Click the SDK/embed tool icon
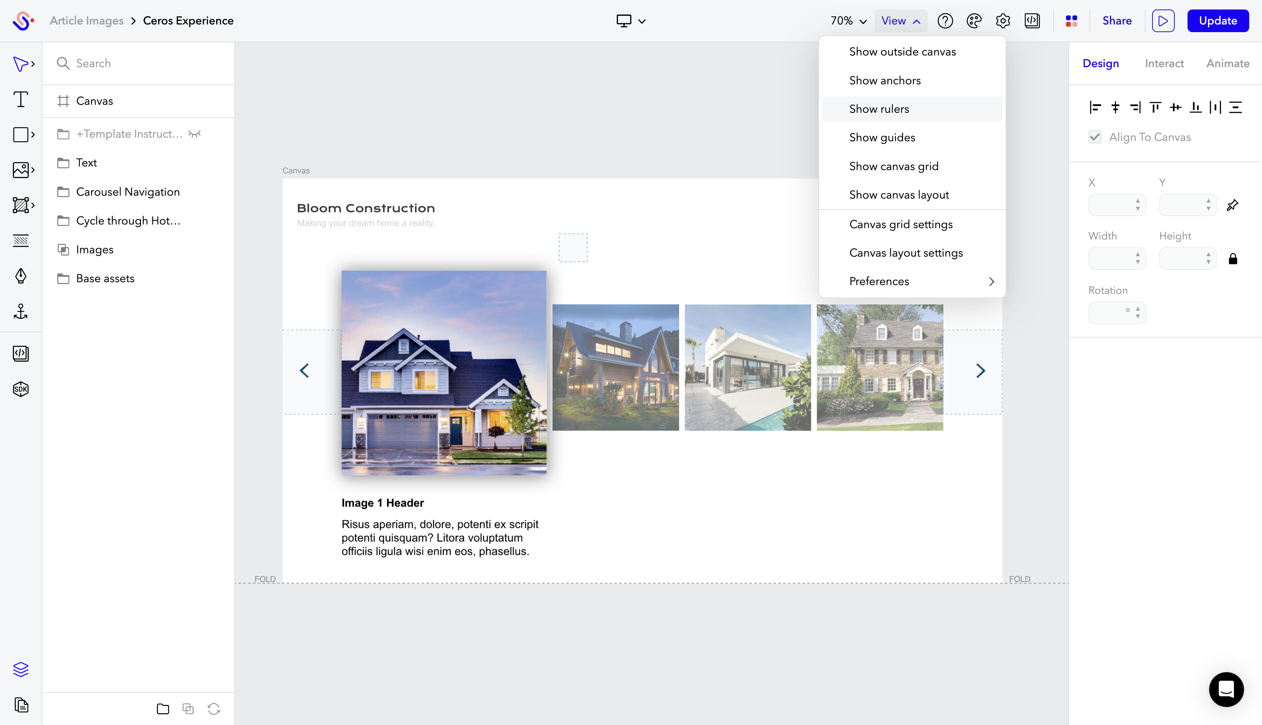The height and width of the screenshot is (725, 1262). click(21, 389)
